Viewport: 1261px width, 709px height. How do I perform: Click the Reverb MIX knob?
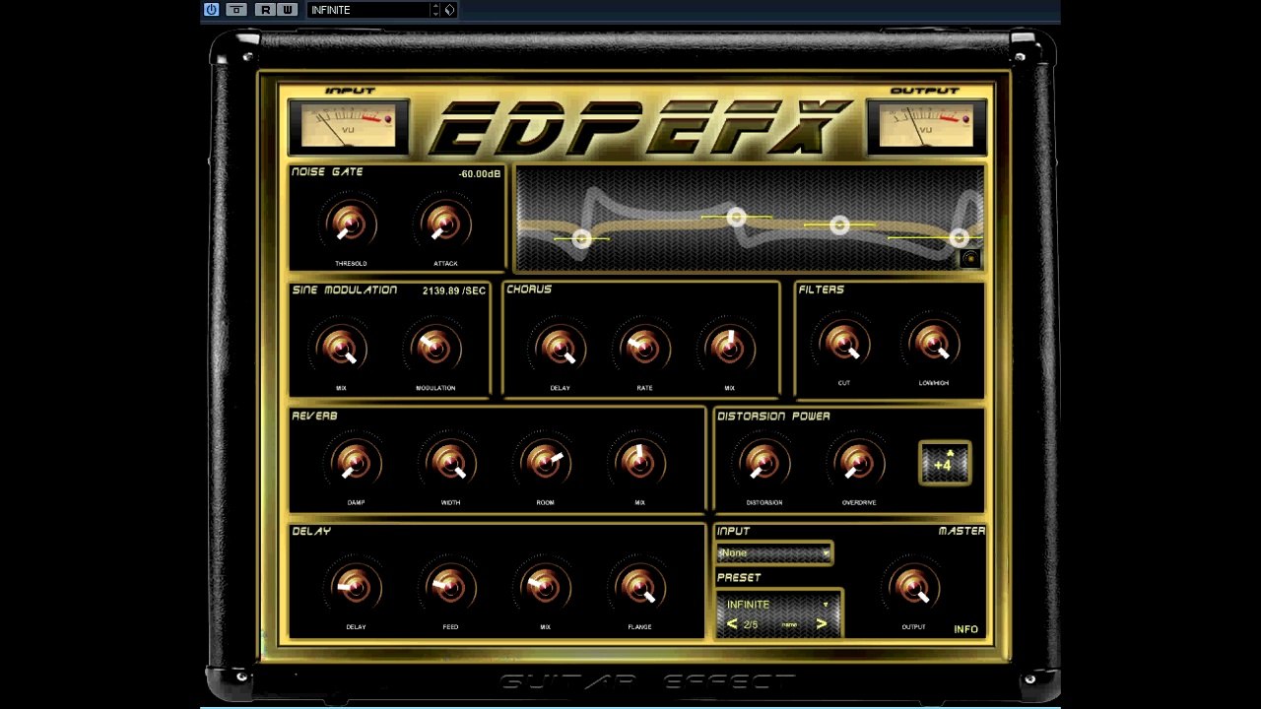(639, 462)
